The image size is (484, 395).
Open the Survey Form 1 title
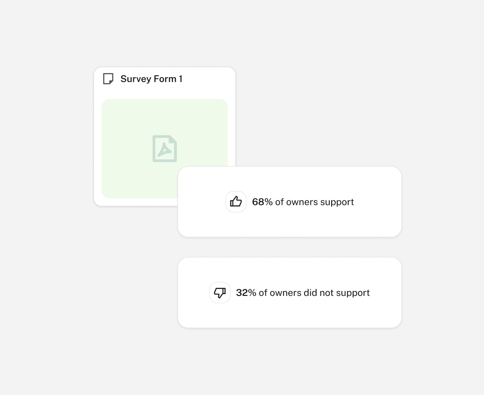pyautogui.click(x=151, y=79)
